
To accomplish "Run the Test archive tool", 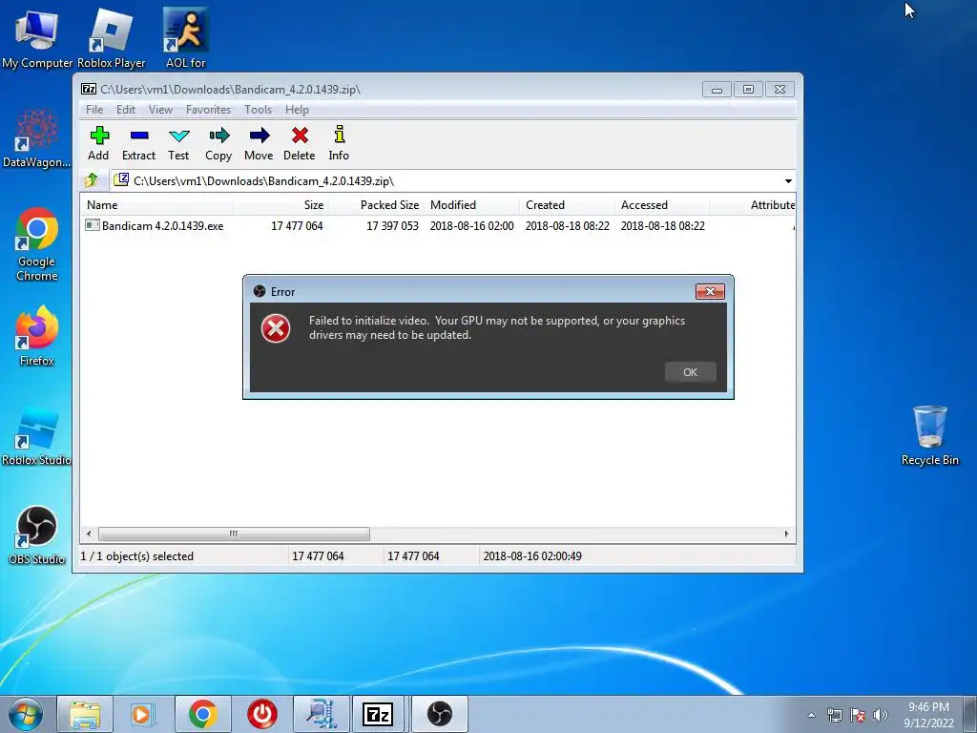I will pos(178,143).
